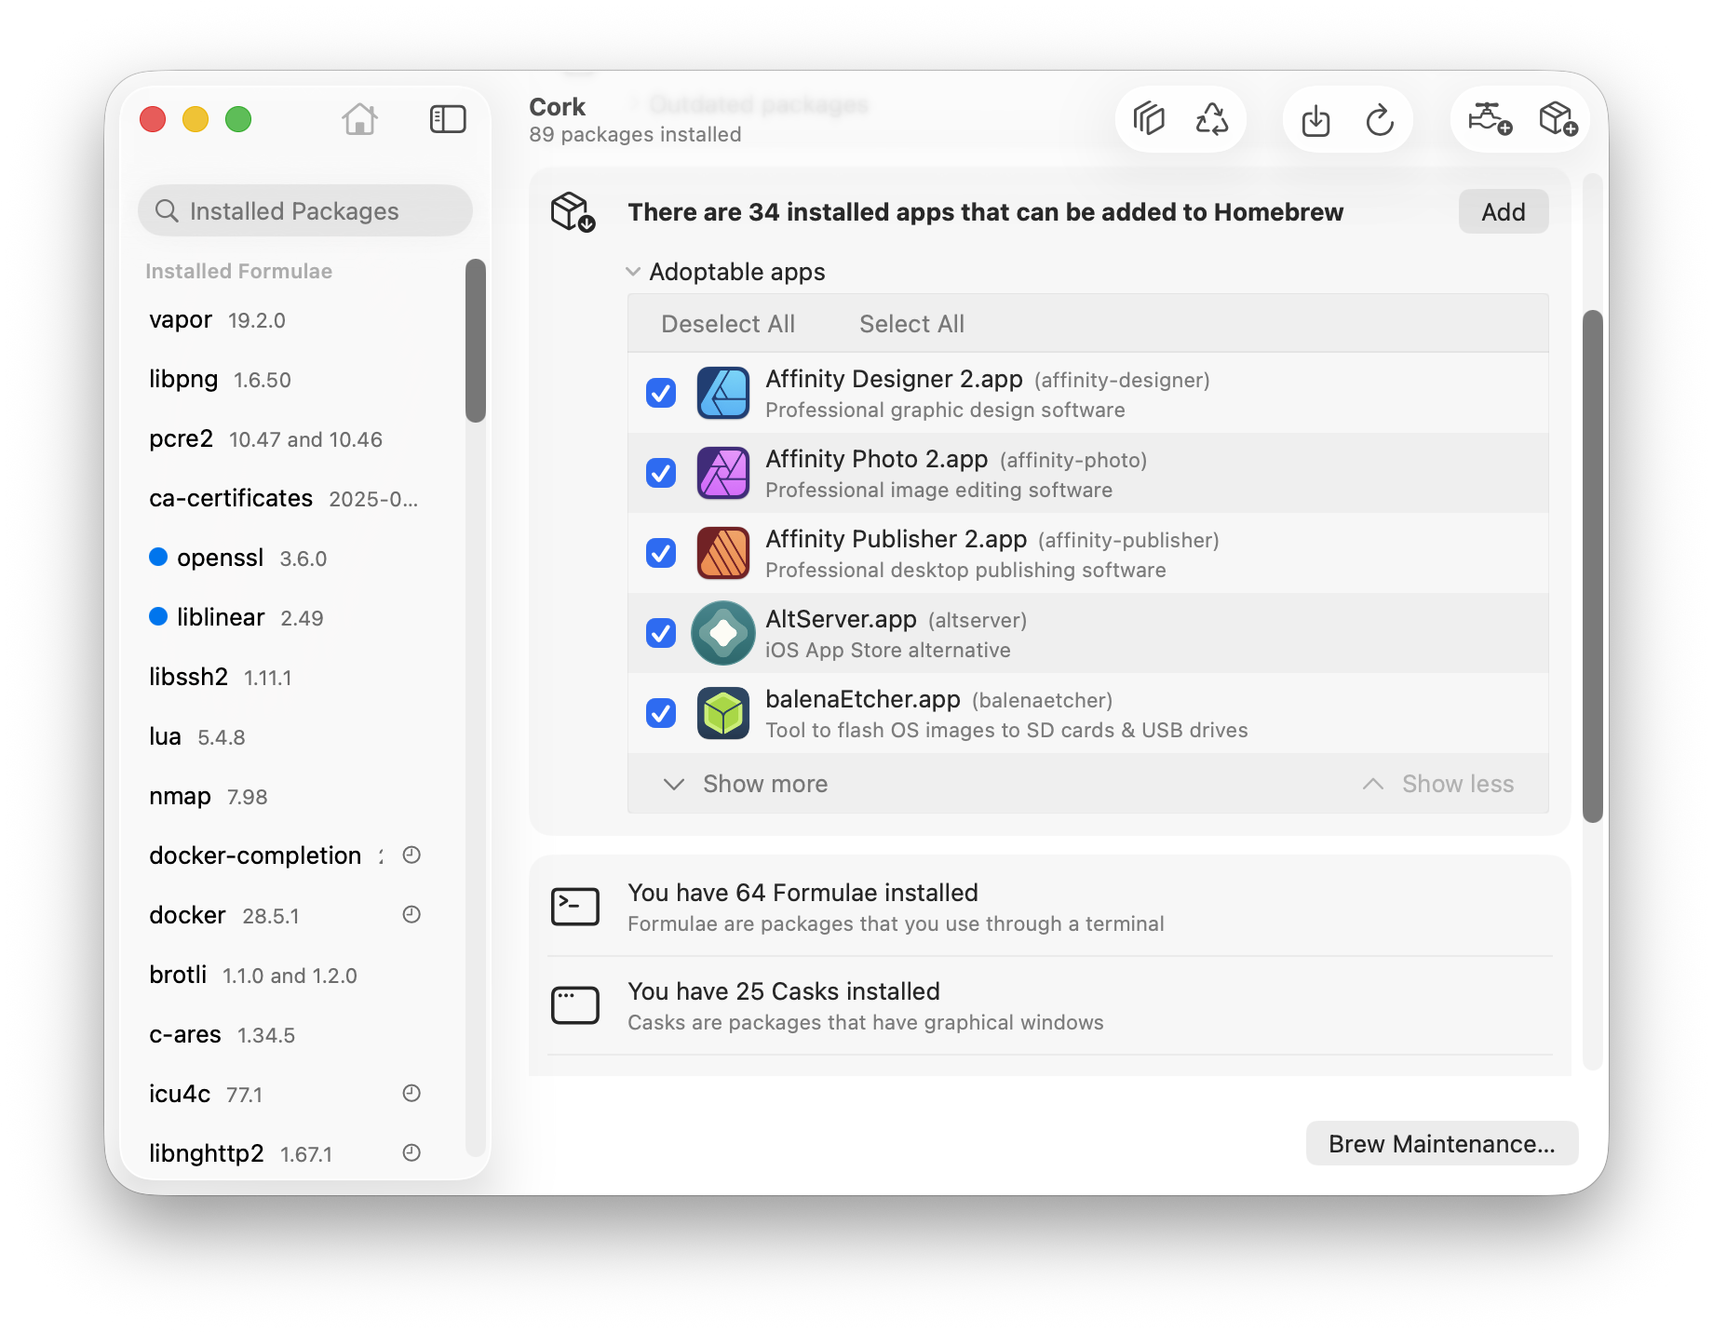Image resolution: width=1713 pixels, height=1333 pixels.
Task: Click the Installed Packages search field
Action: click(305, 211)
